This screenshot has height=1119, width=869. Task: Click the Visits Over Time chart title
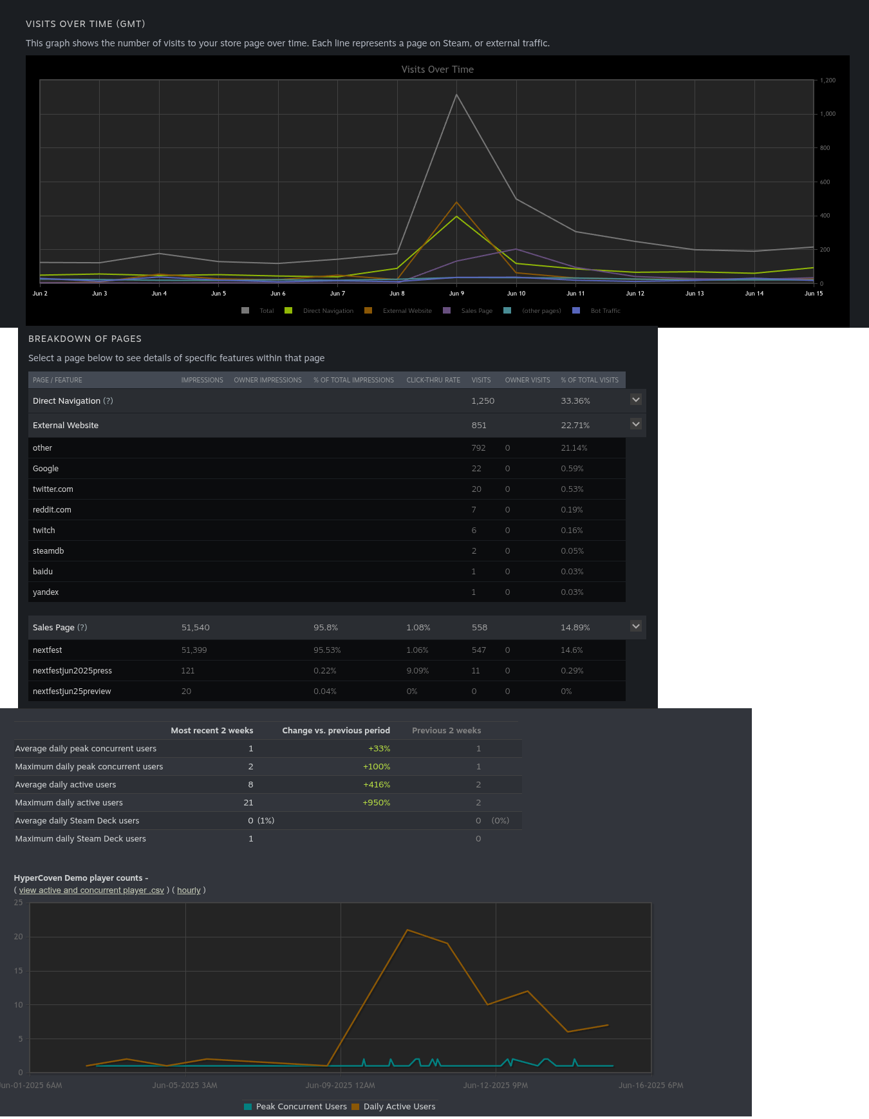coord(438,70)
